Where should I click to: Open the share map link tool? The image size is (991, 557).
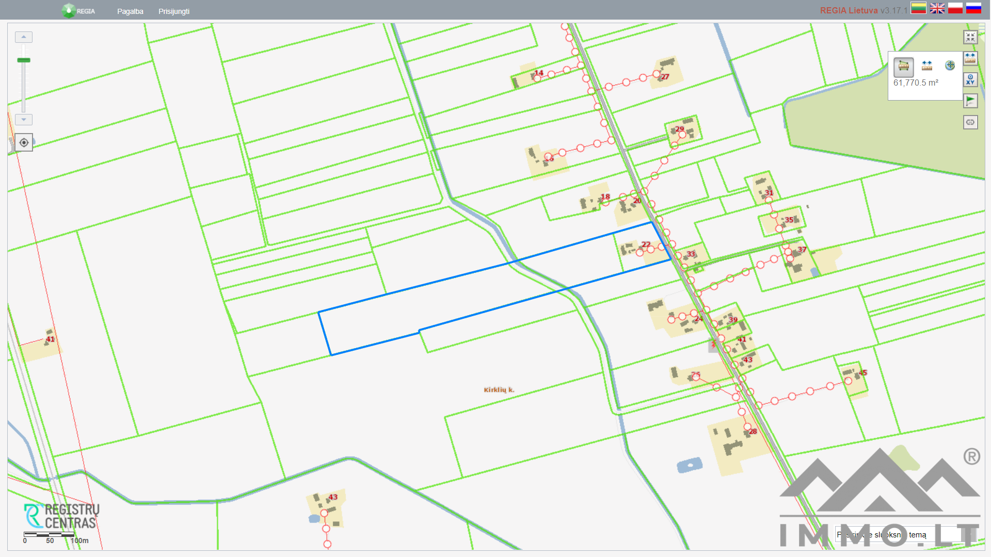tap(970, 122)
